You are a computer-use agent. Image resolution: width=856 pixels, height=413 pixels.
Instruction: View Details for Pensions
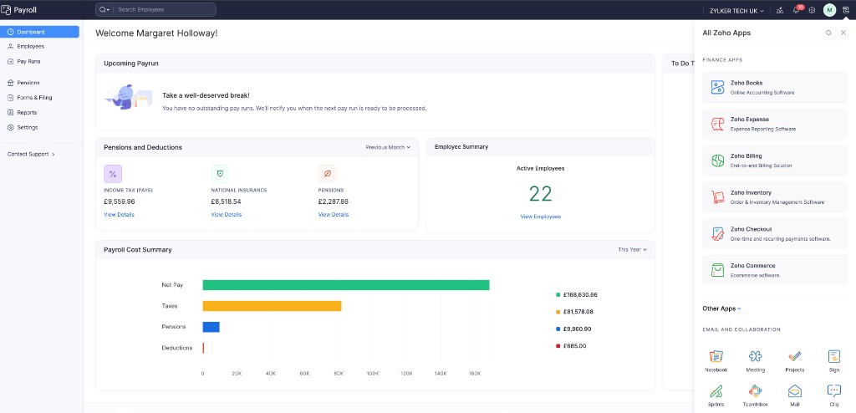334,215
